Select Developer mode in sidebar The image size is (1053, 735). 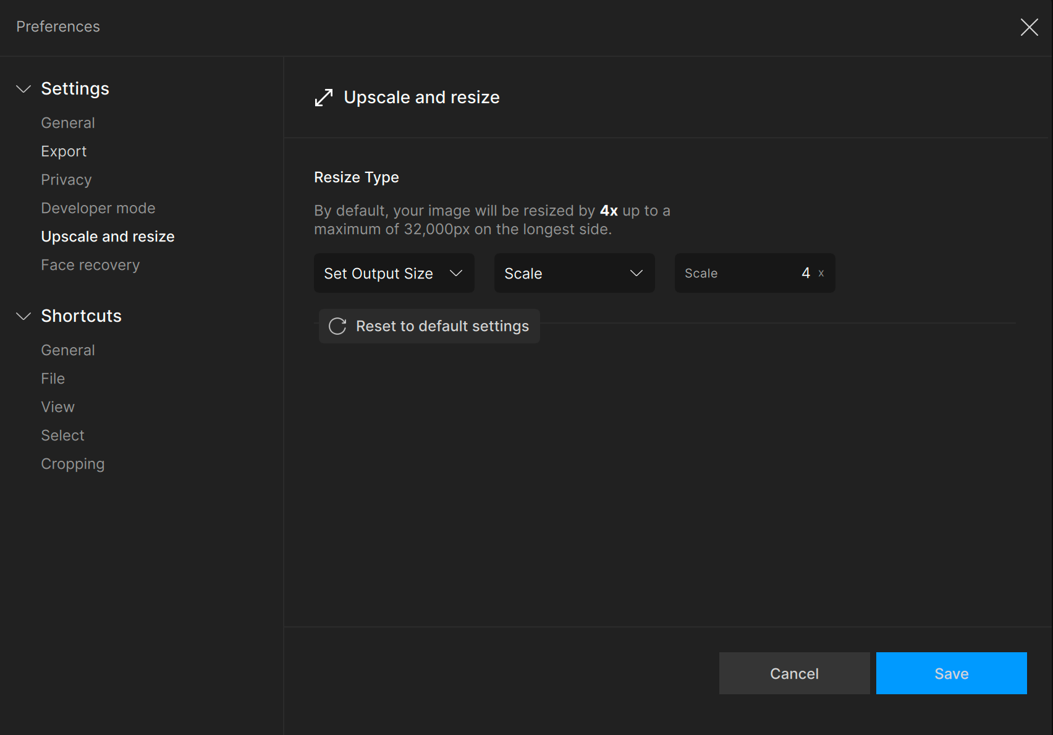(x=98, y=208)
